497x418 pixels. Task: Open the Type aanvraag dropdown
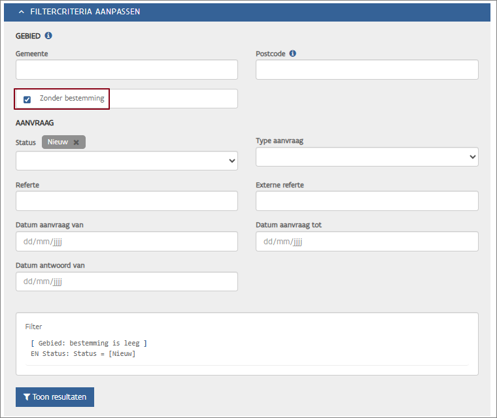366,157
